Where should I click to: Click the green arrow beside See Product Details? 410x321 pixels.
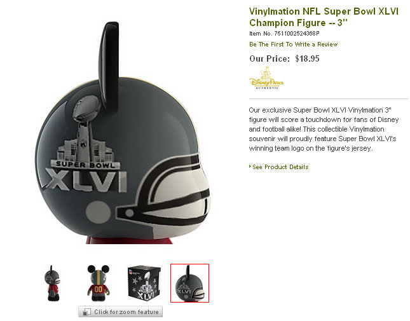click(x=250, y=167)
